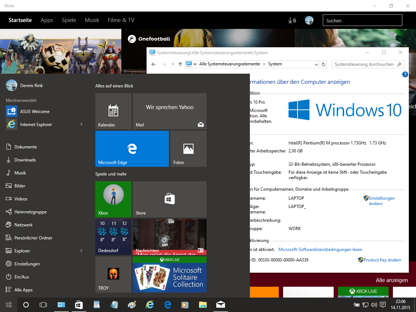The height and width of the screenshot is (312, 416).
Task: Open Task View on taskbar
Action: 43,305
